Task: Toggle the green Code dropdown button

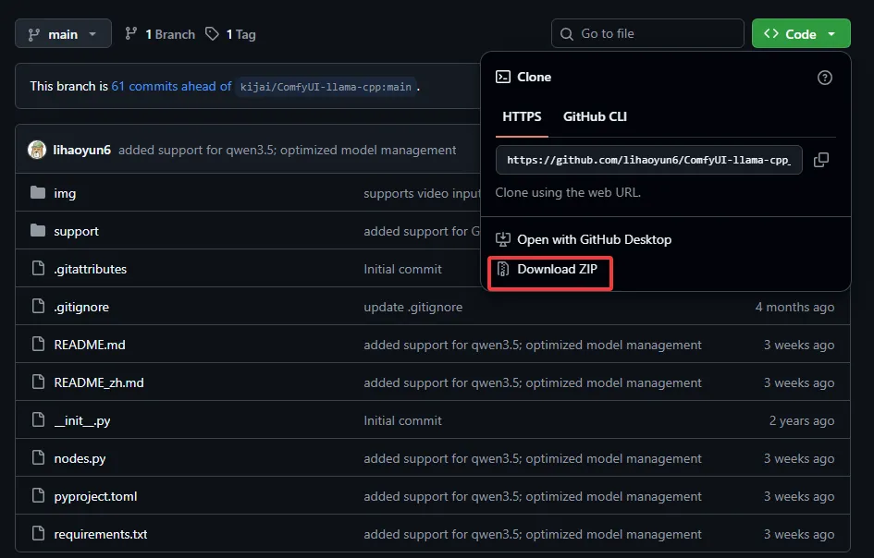Action: pyautogui.click(x=801, y=33)
